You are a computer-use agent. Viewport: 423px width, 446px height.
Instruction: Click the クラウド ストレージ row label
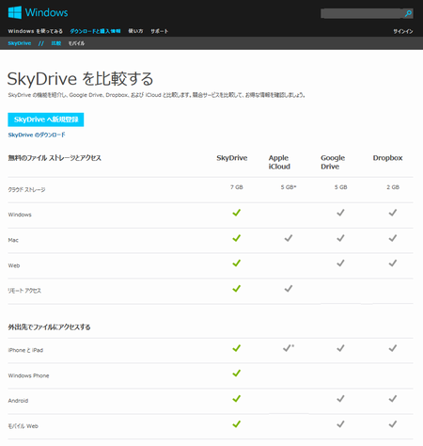pyautogui.click(x=26, y=190)
